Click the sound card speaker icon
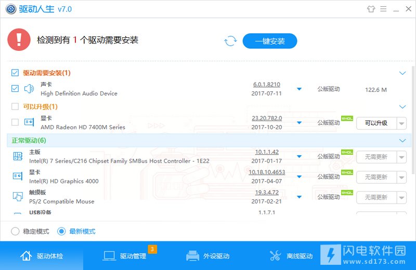Image resolution: width=416 pixels, height=270 pixels. click(29, 89)
